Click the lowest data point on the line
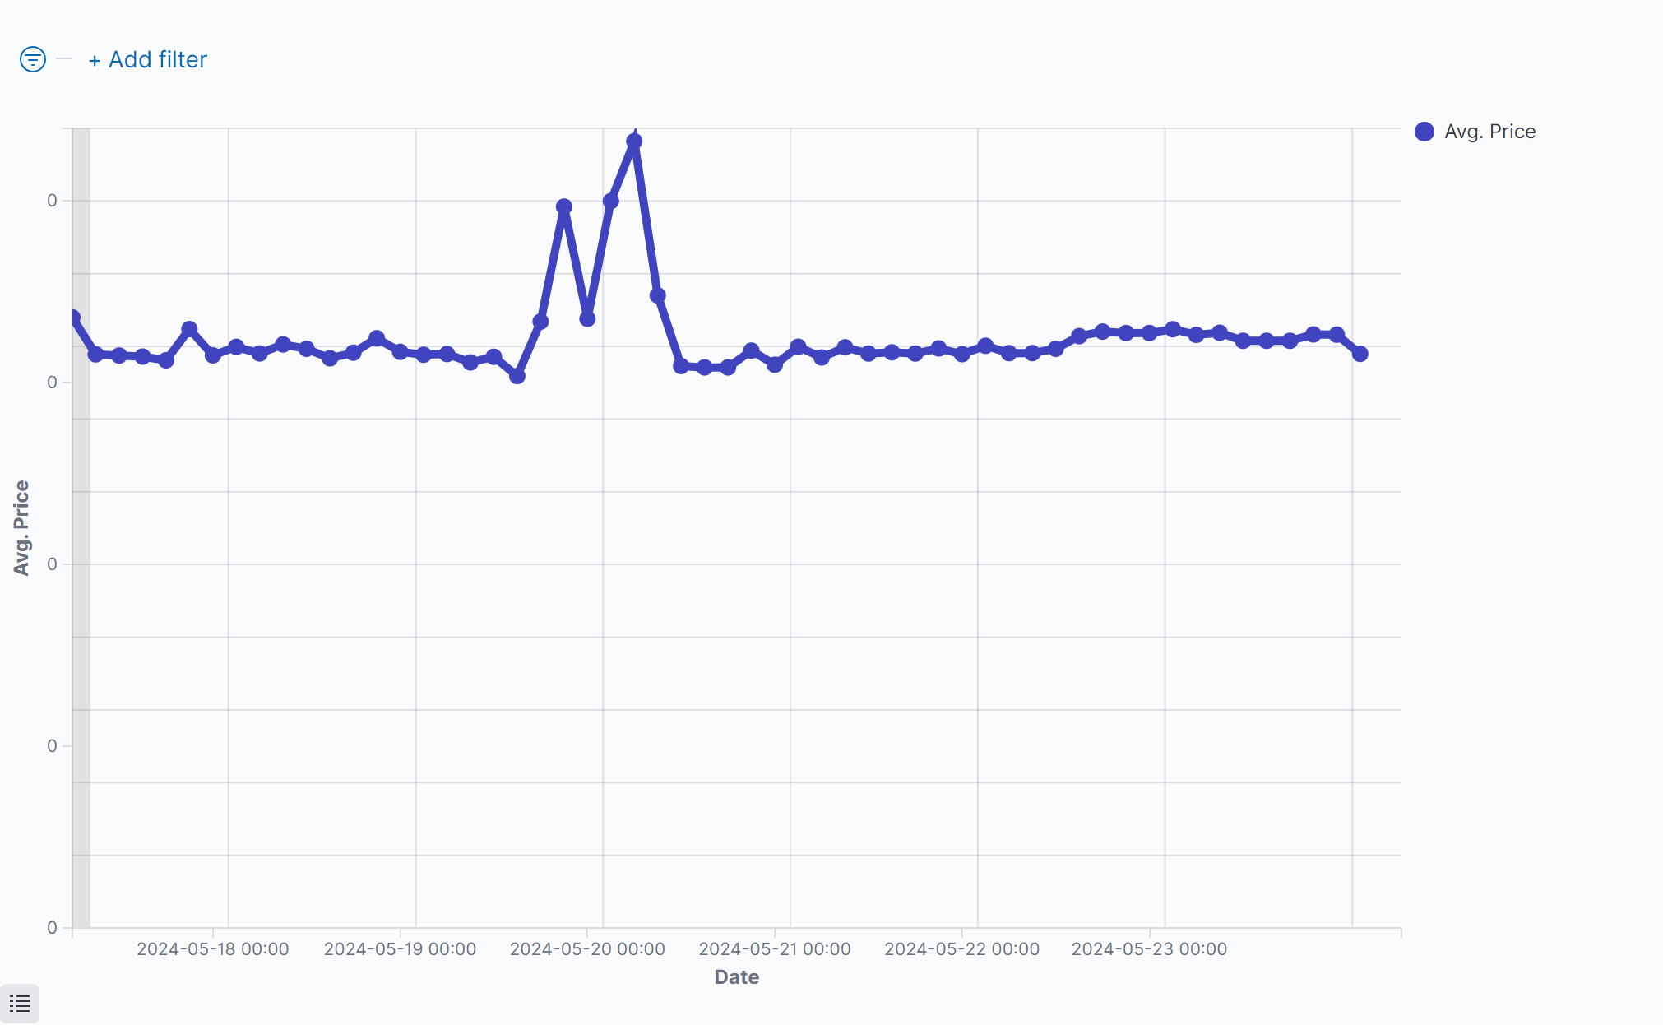Viewport: 1663px width, 1025px height. tap(517, 376)
